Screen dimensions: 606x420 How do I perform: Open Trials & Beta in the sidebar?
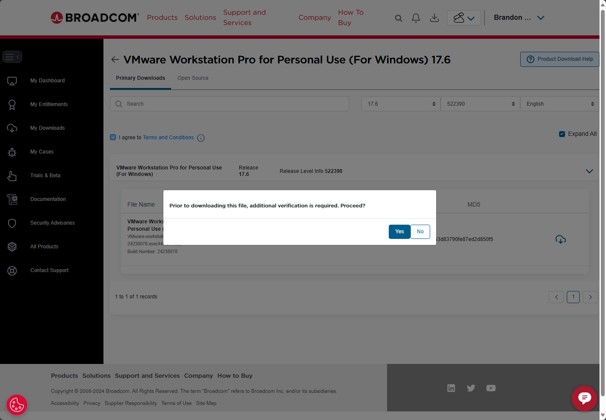45,176
